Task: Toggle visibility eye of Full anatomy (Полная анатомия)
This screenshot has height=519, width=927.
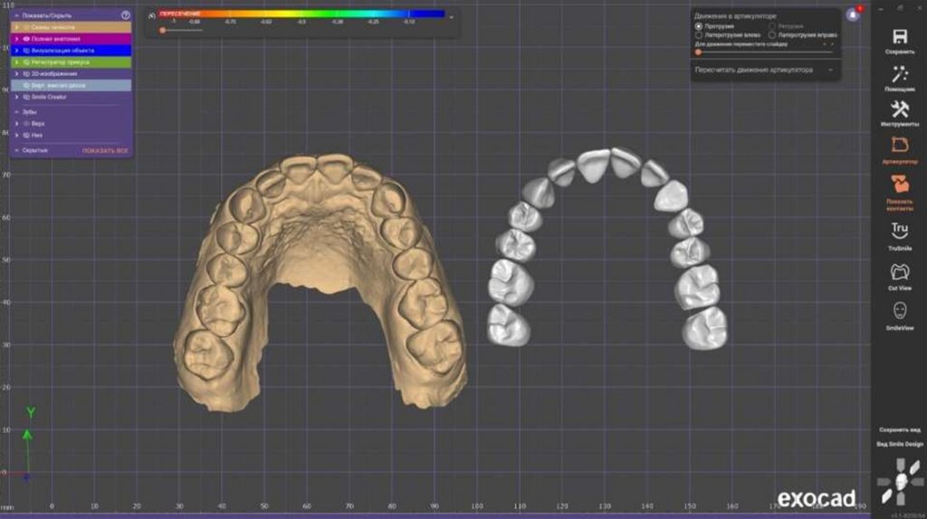Action: [26, 39]
